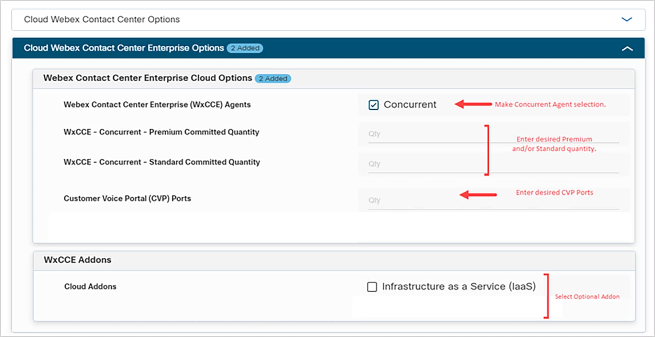Enable the Infrastructure as a Service (IaaS) addon
655x337 pixels.
(x=372, y=287)
